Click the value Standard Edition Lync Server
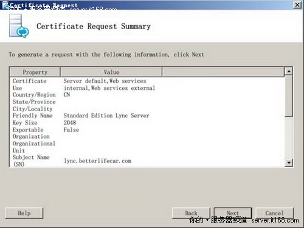304x228 pixels. click(106, 116)
